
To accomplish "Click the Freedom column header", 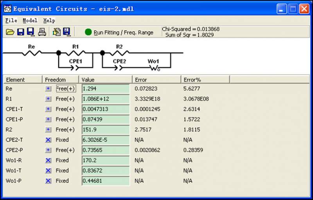I will [61, 80].
